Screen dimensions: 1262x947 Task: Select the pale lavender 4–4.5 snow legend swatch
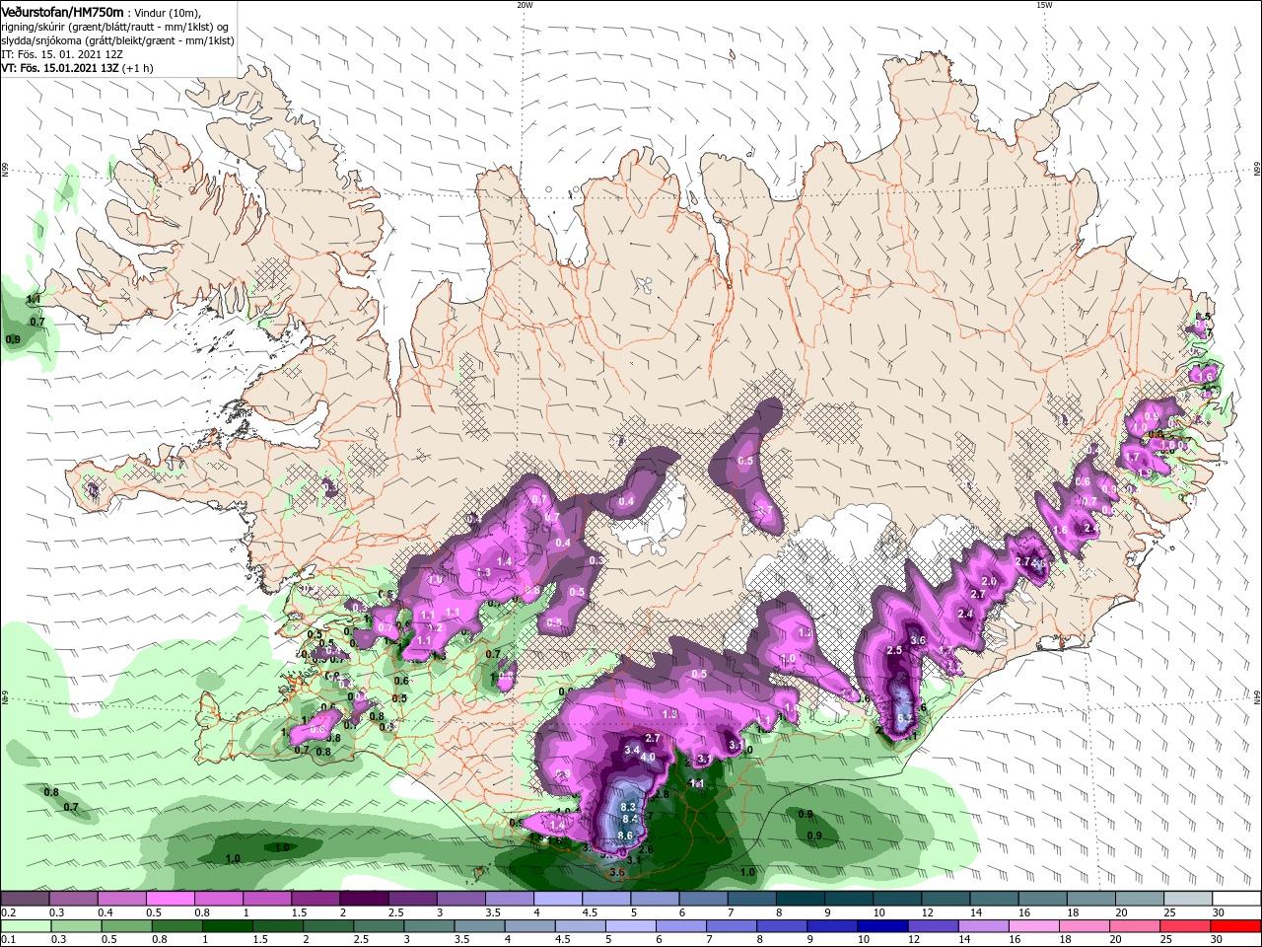point(557,899)
